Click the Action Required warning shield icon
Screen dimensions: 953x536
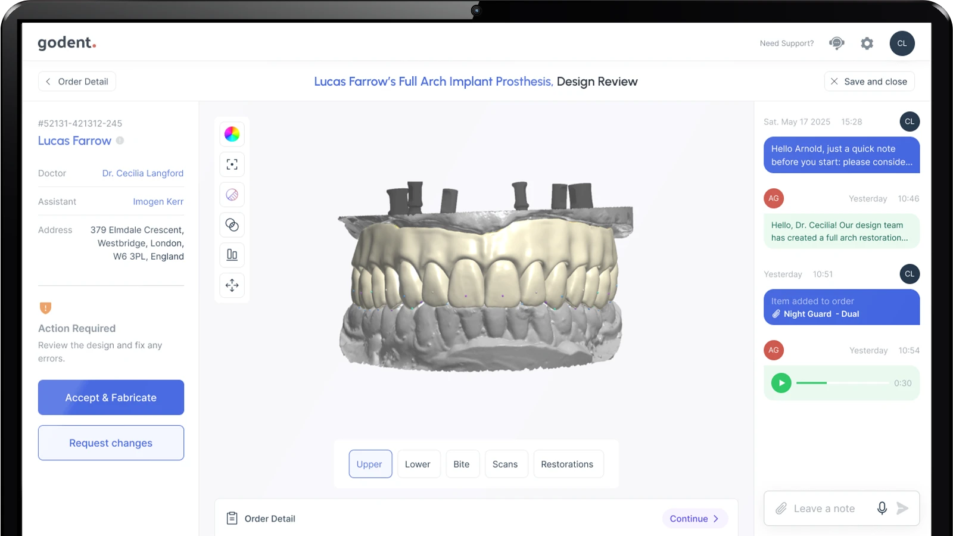click(45, 308)
